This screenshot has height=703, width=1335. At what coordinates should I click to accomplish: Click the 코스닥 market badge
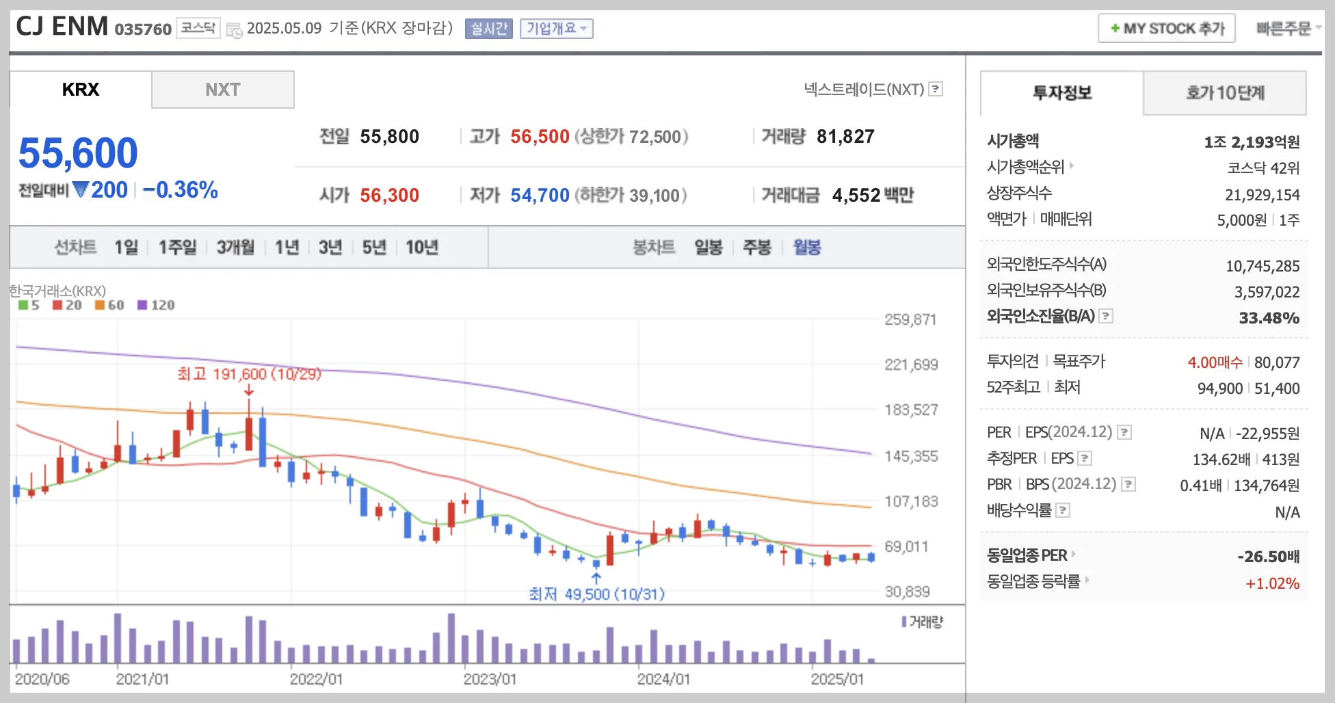click(198, 28)
